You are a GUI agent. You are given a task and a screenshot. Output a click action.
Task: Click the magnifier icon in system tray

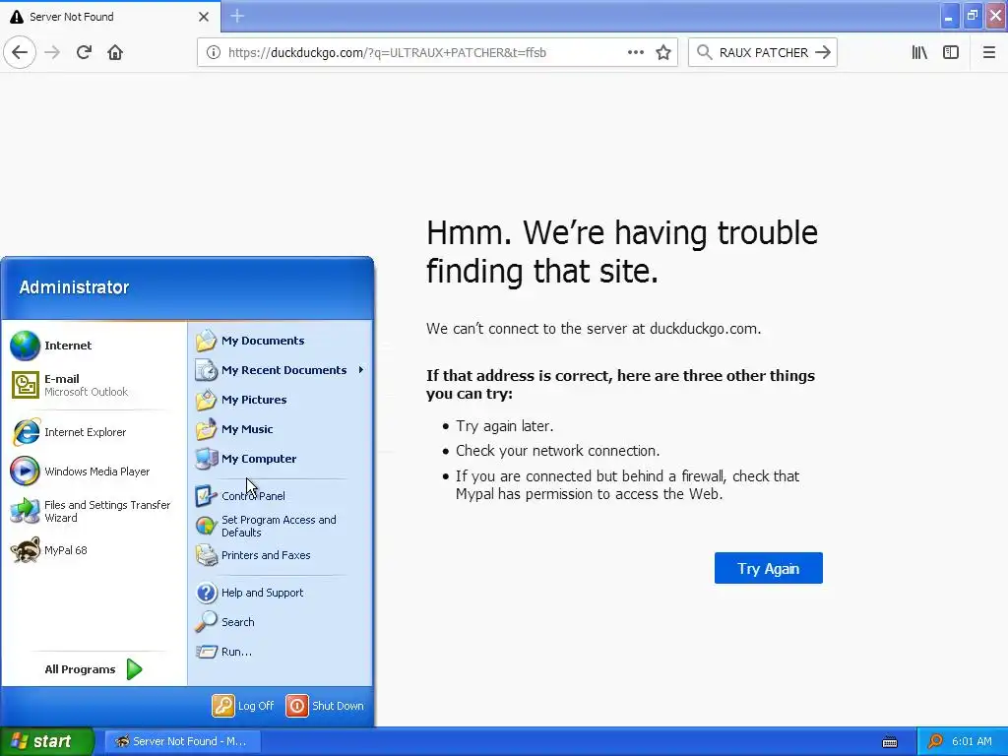coord(935,741)
